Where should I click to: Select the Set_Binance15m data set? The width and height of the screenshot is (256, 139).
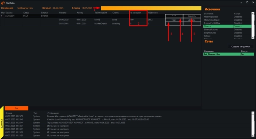[x=229, y=54]
